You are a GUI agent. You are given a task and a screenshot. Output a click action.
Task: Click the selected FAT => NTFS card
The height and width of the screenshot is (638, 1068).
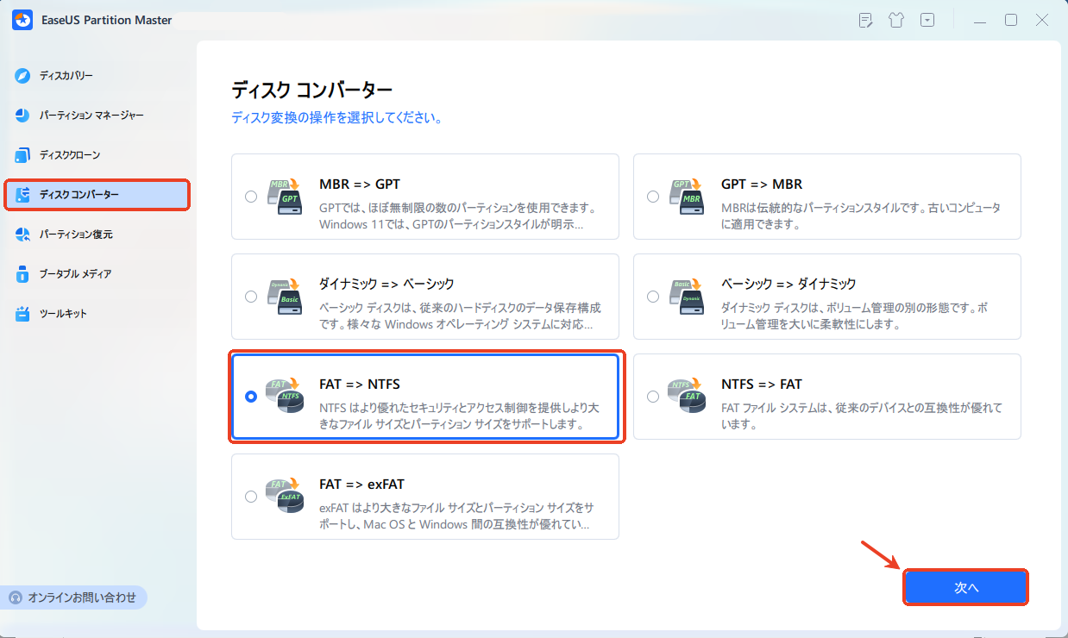(425, 397)
